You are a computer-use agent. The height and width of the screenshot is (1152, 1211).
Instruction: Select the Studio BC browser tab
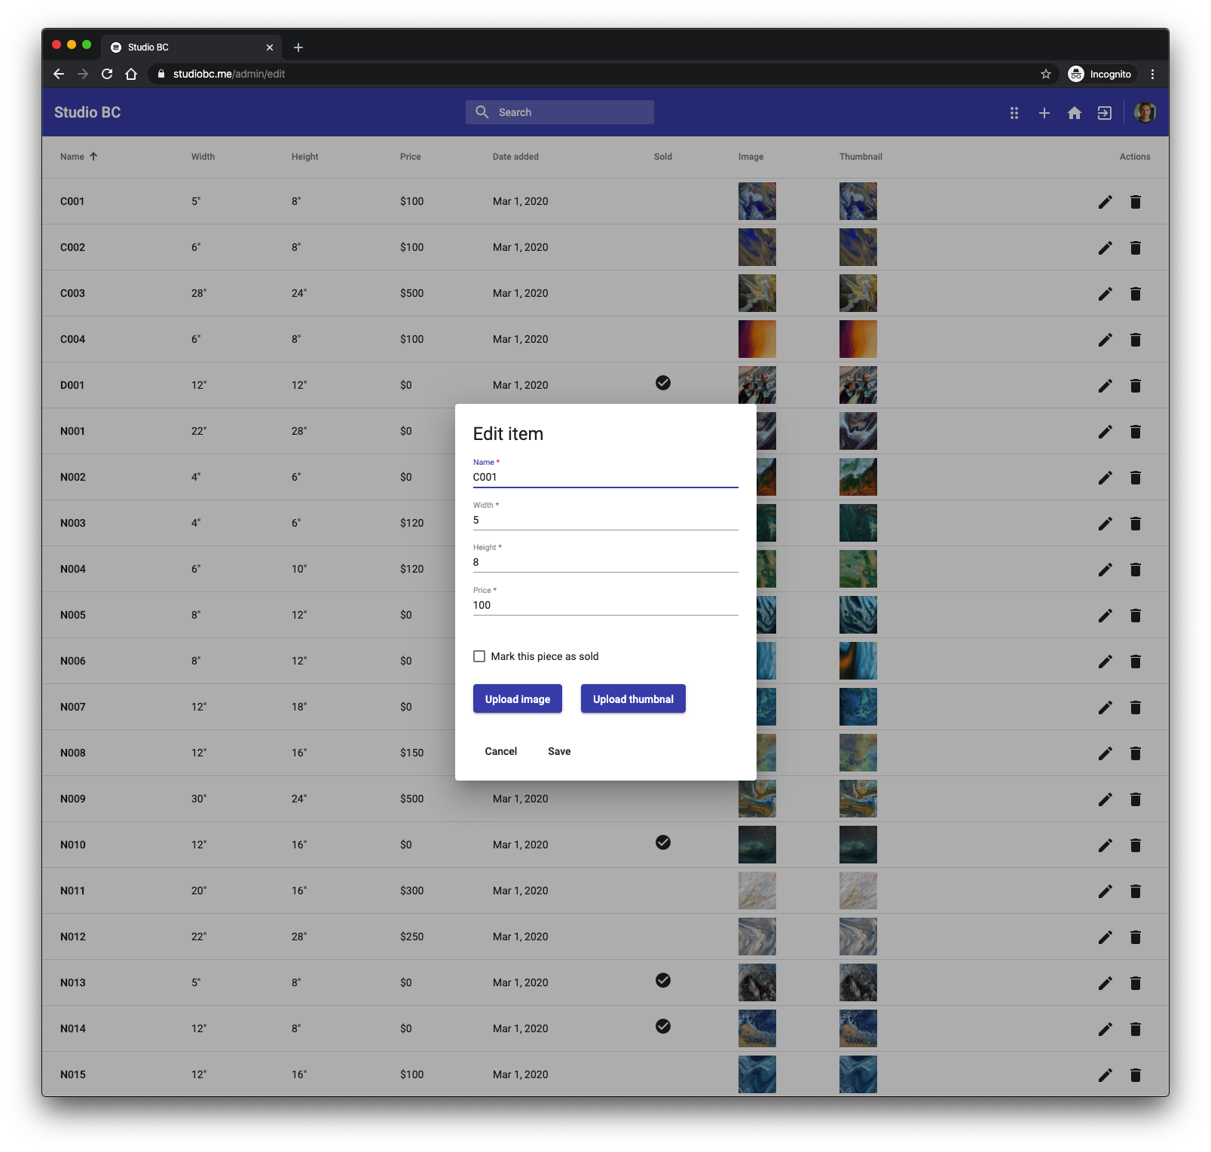[192, 47]
